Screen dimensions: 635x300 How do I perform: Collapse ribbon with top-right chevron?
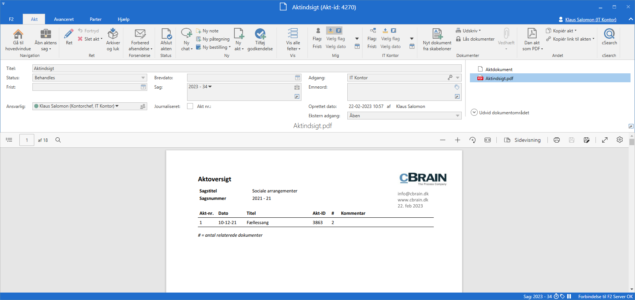pos(631,19)
